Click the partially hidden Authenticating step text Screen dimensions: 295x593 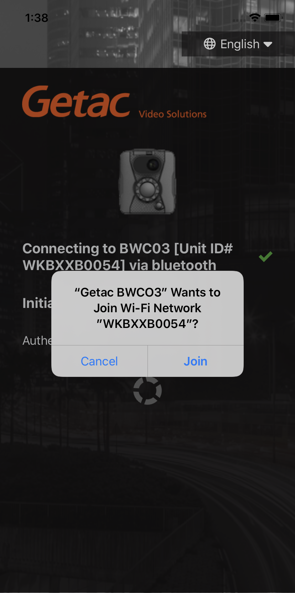(37, 340)
